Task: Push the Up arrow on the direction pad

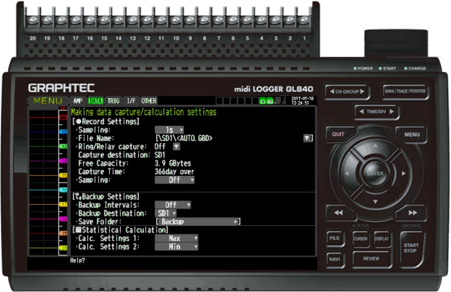Action: coord(375,146)
